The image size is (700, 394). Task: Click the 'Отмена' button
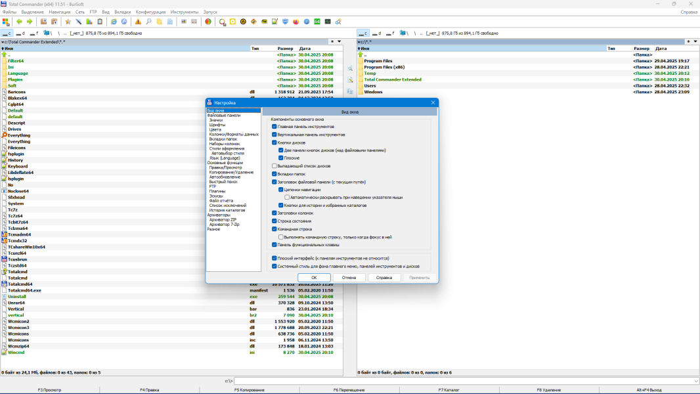[349, 278]
